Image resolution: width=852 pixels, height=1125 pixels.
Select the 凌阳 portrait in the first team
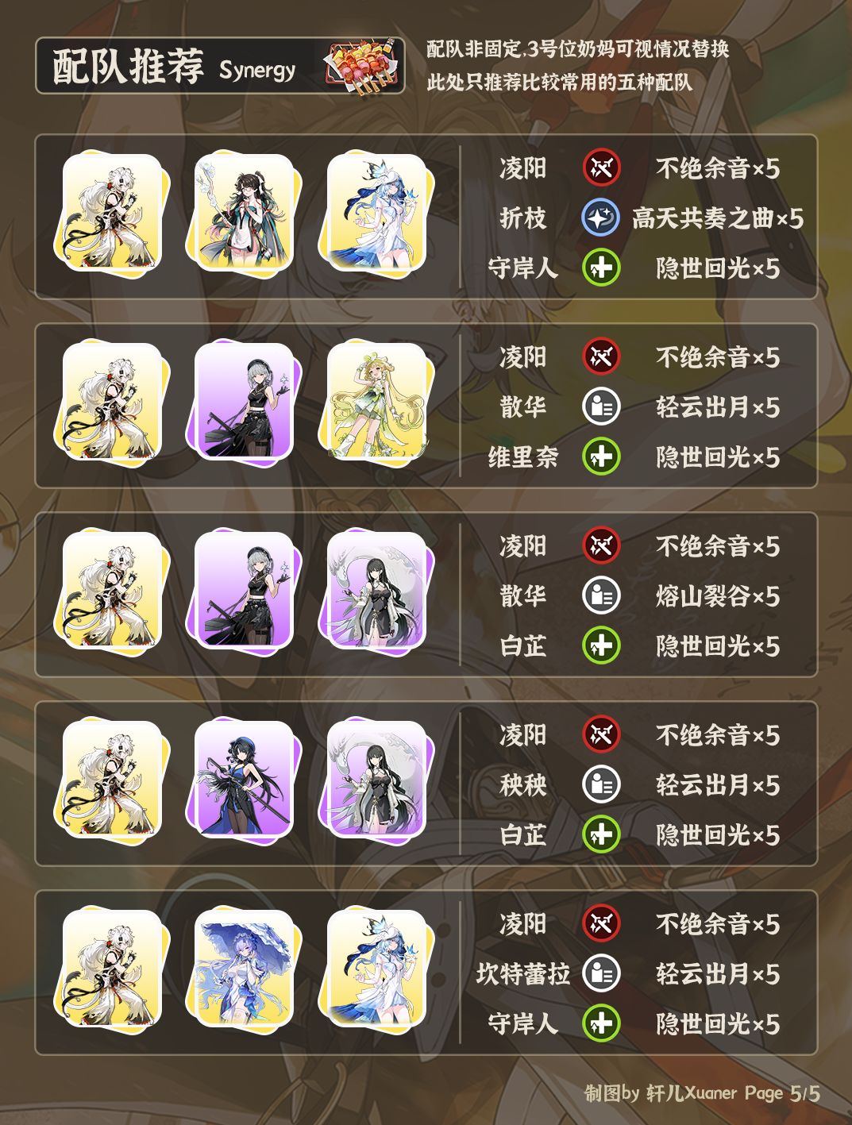coord(112,212)
